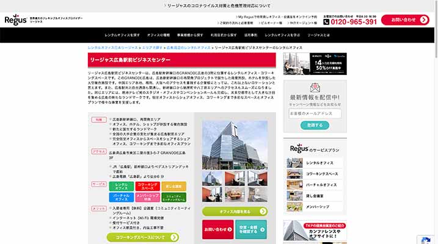Click the arrow circle on オフィス内部を見る button
The width and height of the screenshot is (438, 244).
click(x=263, y=212)
